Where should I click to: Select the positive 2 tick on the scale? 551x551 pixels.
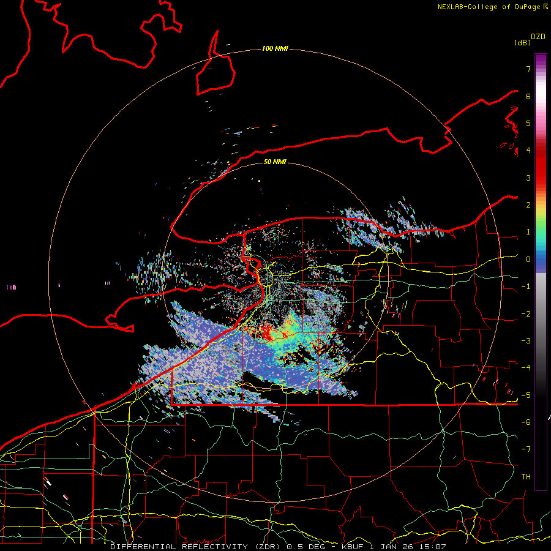tap(528, 205)
